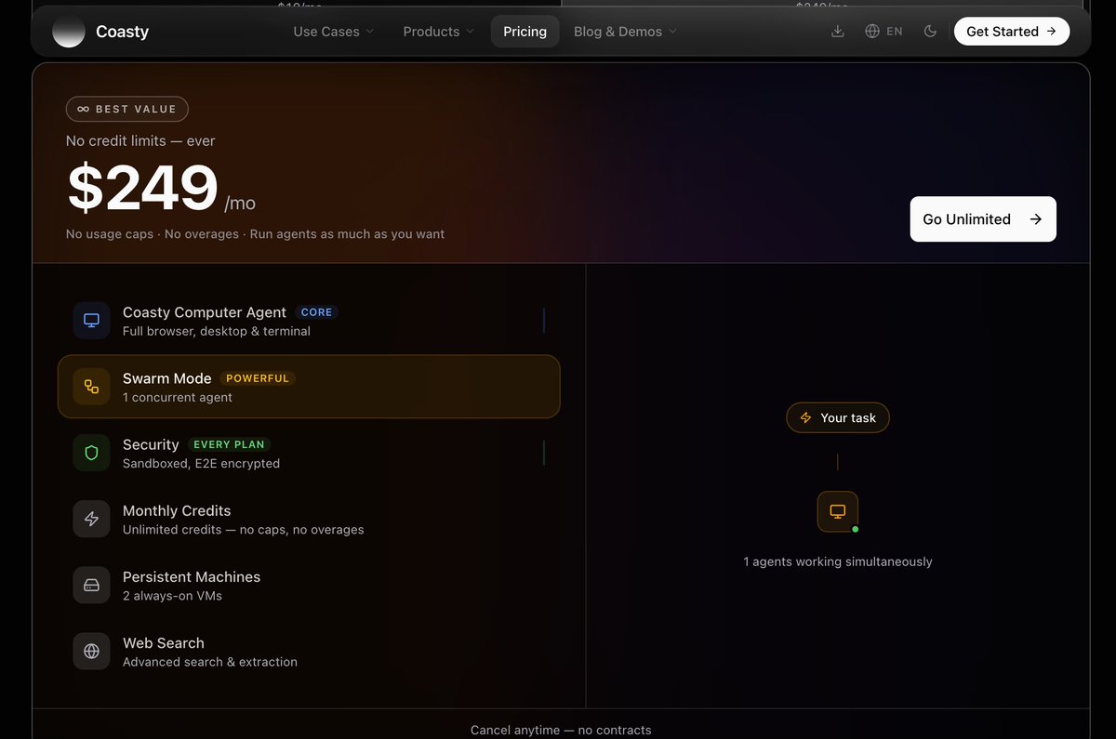Toggle dark mode moon icon
Screen dimensions: 1116x739
tap(930, 32)
